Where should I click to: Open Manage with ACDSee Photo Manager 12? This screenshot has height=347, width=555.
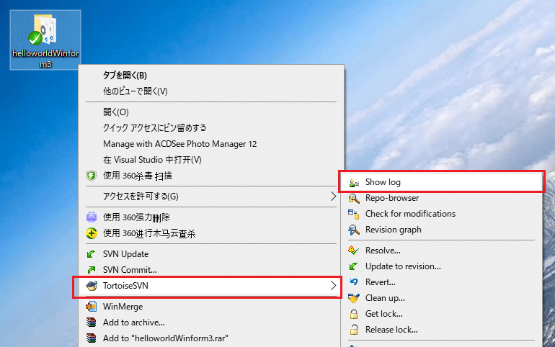pos(179,144)
